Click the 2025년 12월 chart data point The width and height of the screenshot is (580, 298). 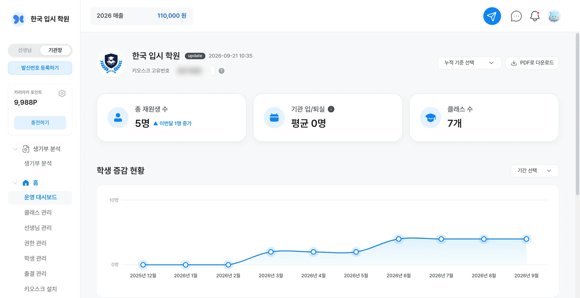[143, 265]
